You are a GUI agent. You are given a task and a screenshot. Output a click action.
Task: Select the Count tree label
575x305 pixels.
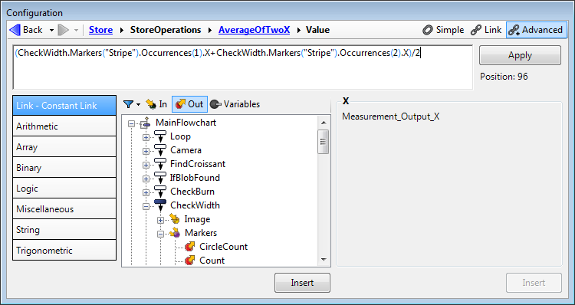tap(212, 261)
